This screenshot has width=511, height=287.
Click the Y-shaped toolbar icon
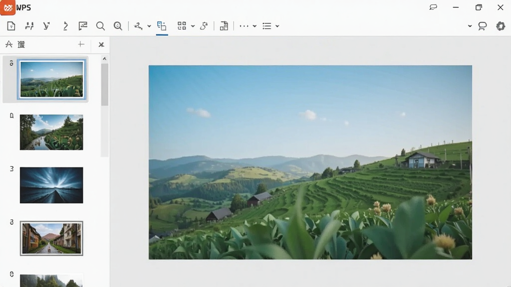coord(46,26)
